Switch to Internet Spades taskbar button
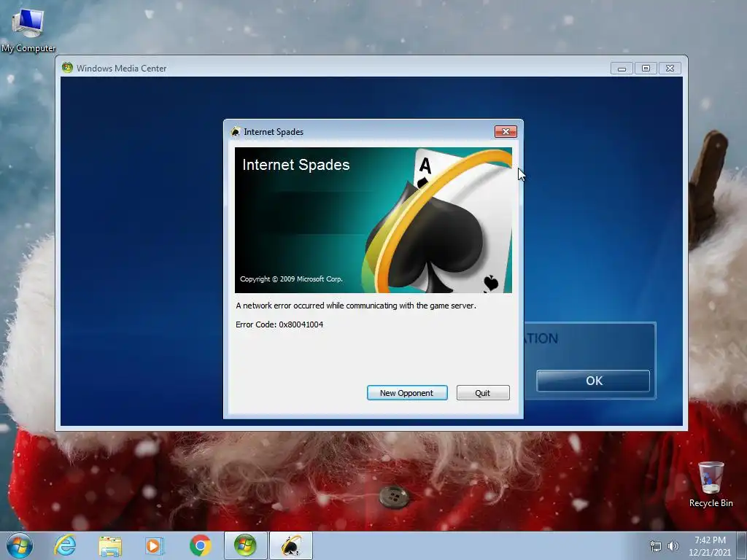Image resolution: width=747 pixels, height=560 pixels. click(x=291, y=545)
